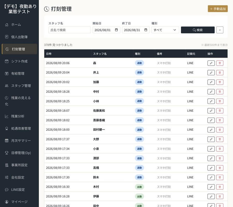Viewport: 233px width, 207px height.
Task: Delete the 高橋 punch record
Action: 220,168
